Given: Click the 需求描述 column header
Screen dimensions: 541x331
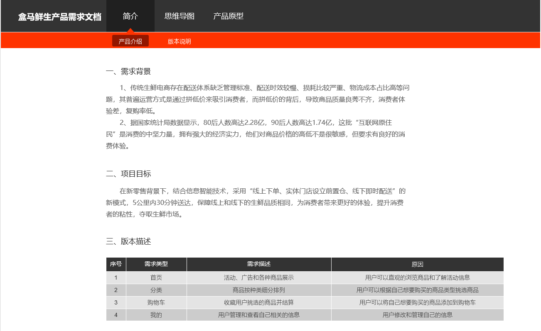Looking at the screenshot, I should point(259,264).
